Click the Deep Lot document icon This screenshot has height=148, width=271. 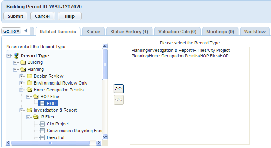click(x=42, y=137)
